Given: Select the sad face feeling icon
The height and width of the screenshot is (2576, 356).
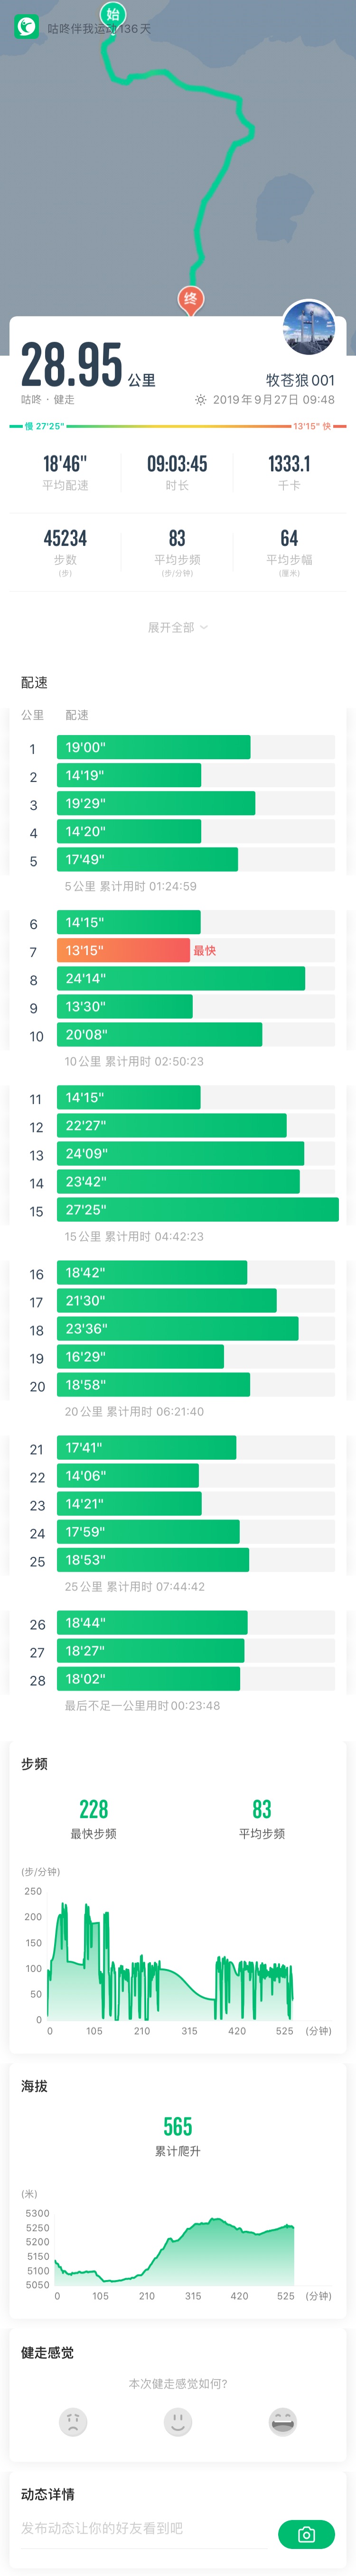Looking at the screenshot, I should 73,2422.
